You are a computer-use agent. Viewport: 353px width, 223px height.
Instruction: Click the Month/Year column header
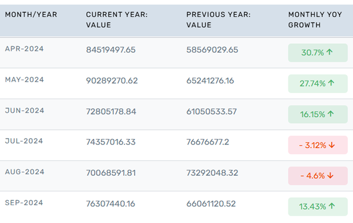coord(31,15)
